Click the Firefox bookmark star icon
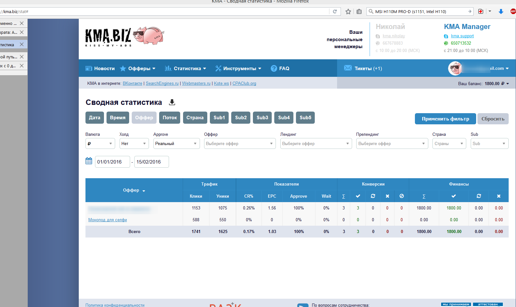Screen dimensions: 516x307 pyautogui.click(x=348, y=12)
